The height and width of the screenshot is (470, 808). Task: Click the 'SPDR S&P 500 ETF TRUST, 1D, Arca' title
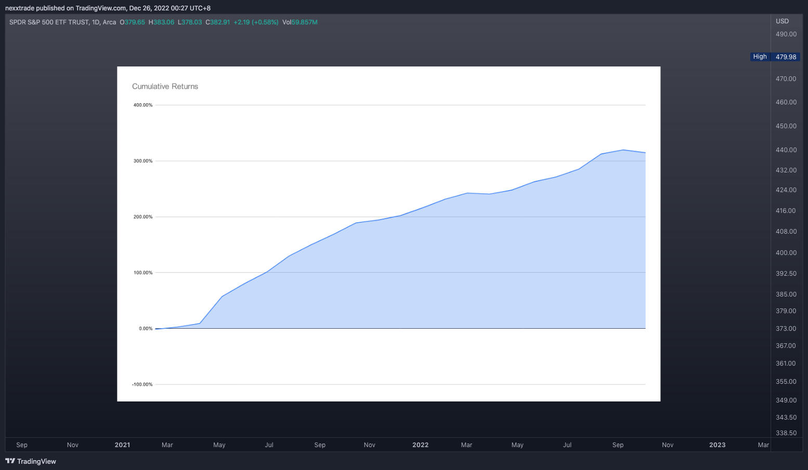click(x=63, y=22)
